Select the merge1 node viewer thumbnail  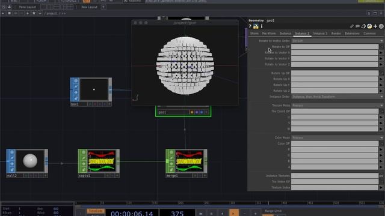pyautogui.click(x=189, y=161)
